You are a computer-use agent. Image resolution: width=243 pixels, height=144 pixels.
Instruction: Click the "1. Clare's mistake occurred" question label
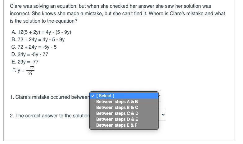point(49,97)
